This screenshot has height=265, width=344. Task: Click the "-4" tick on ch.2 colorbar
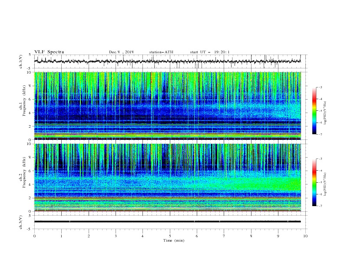[321, 171]
